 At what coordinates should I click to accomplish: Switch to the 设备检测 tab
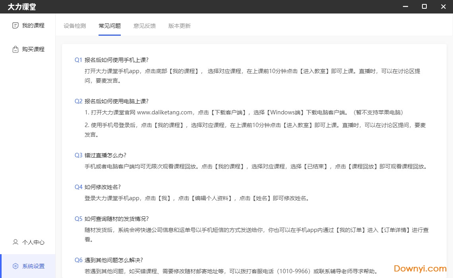pos(75,26)
